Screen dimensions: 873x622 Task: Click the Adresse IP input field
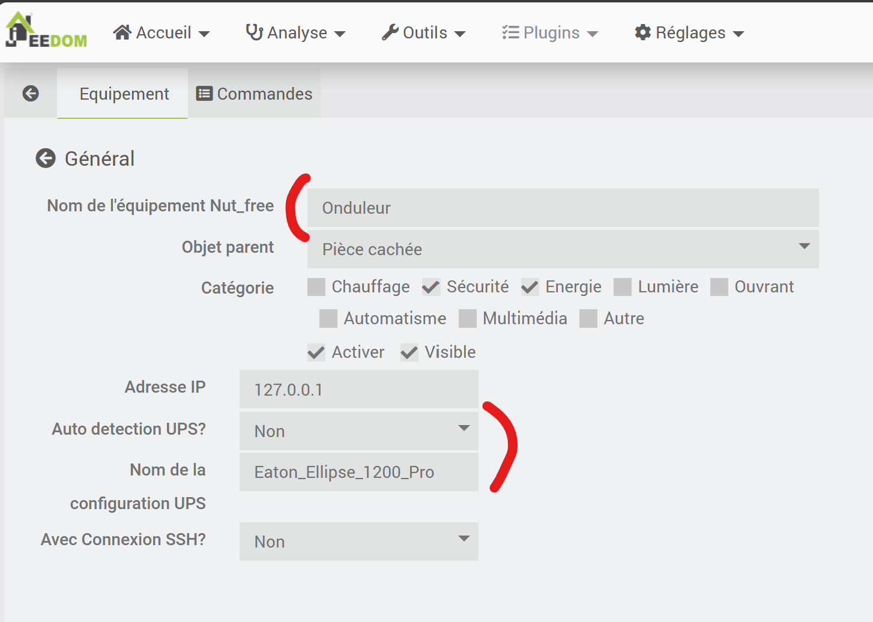[358, 390]
